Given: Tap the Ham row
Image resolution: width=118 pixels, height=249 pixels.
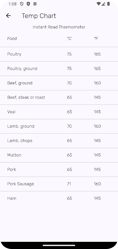Looking at the screenshot, I should tap(59, 198).
